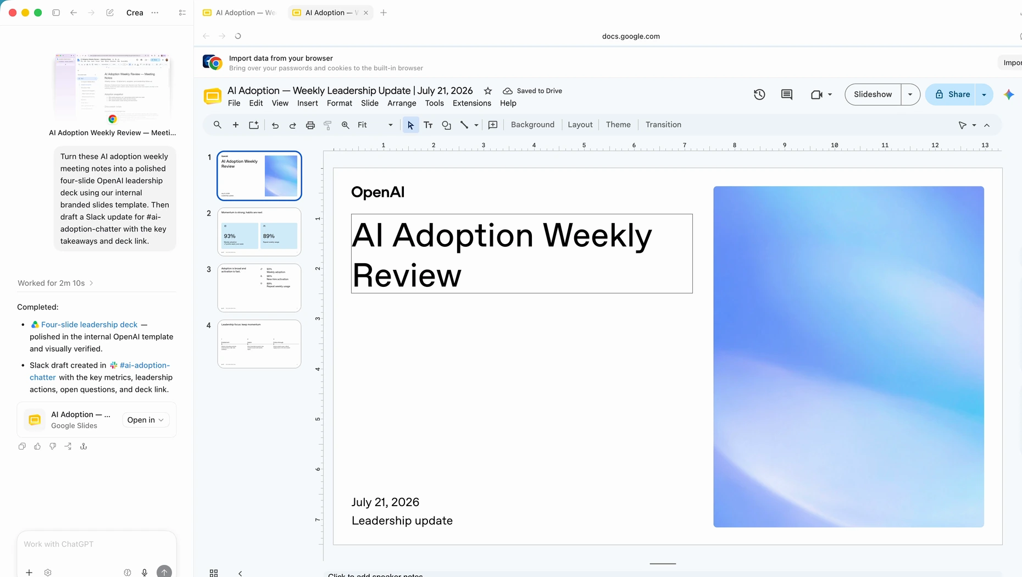Image resolution: width=1022 pixels, height=577 pixels.
Task: Click the Undo arrow in toolbar
Action: (275, 125)
